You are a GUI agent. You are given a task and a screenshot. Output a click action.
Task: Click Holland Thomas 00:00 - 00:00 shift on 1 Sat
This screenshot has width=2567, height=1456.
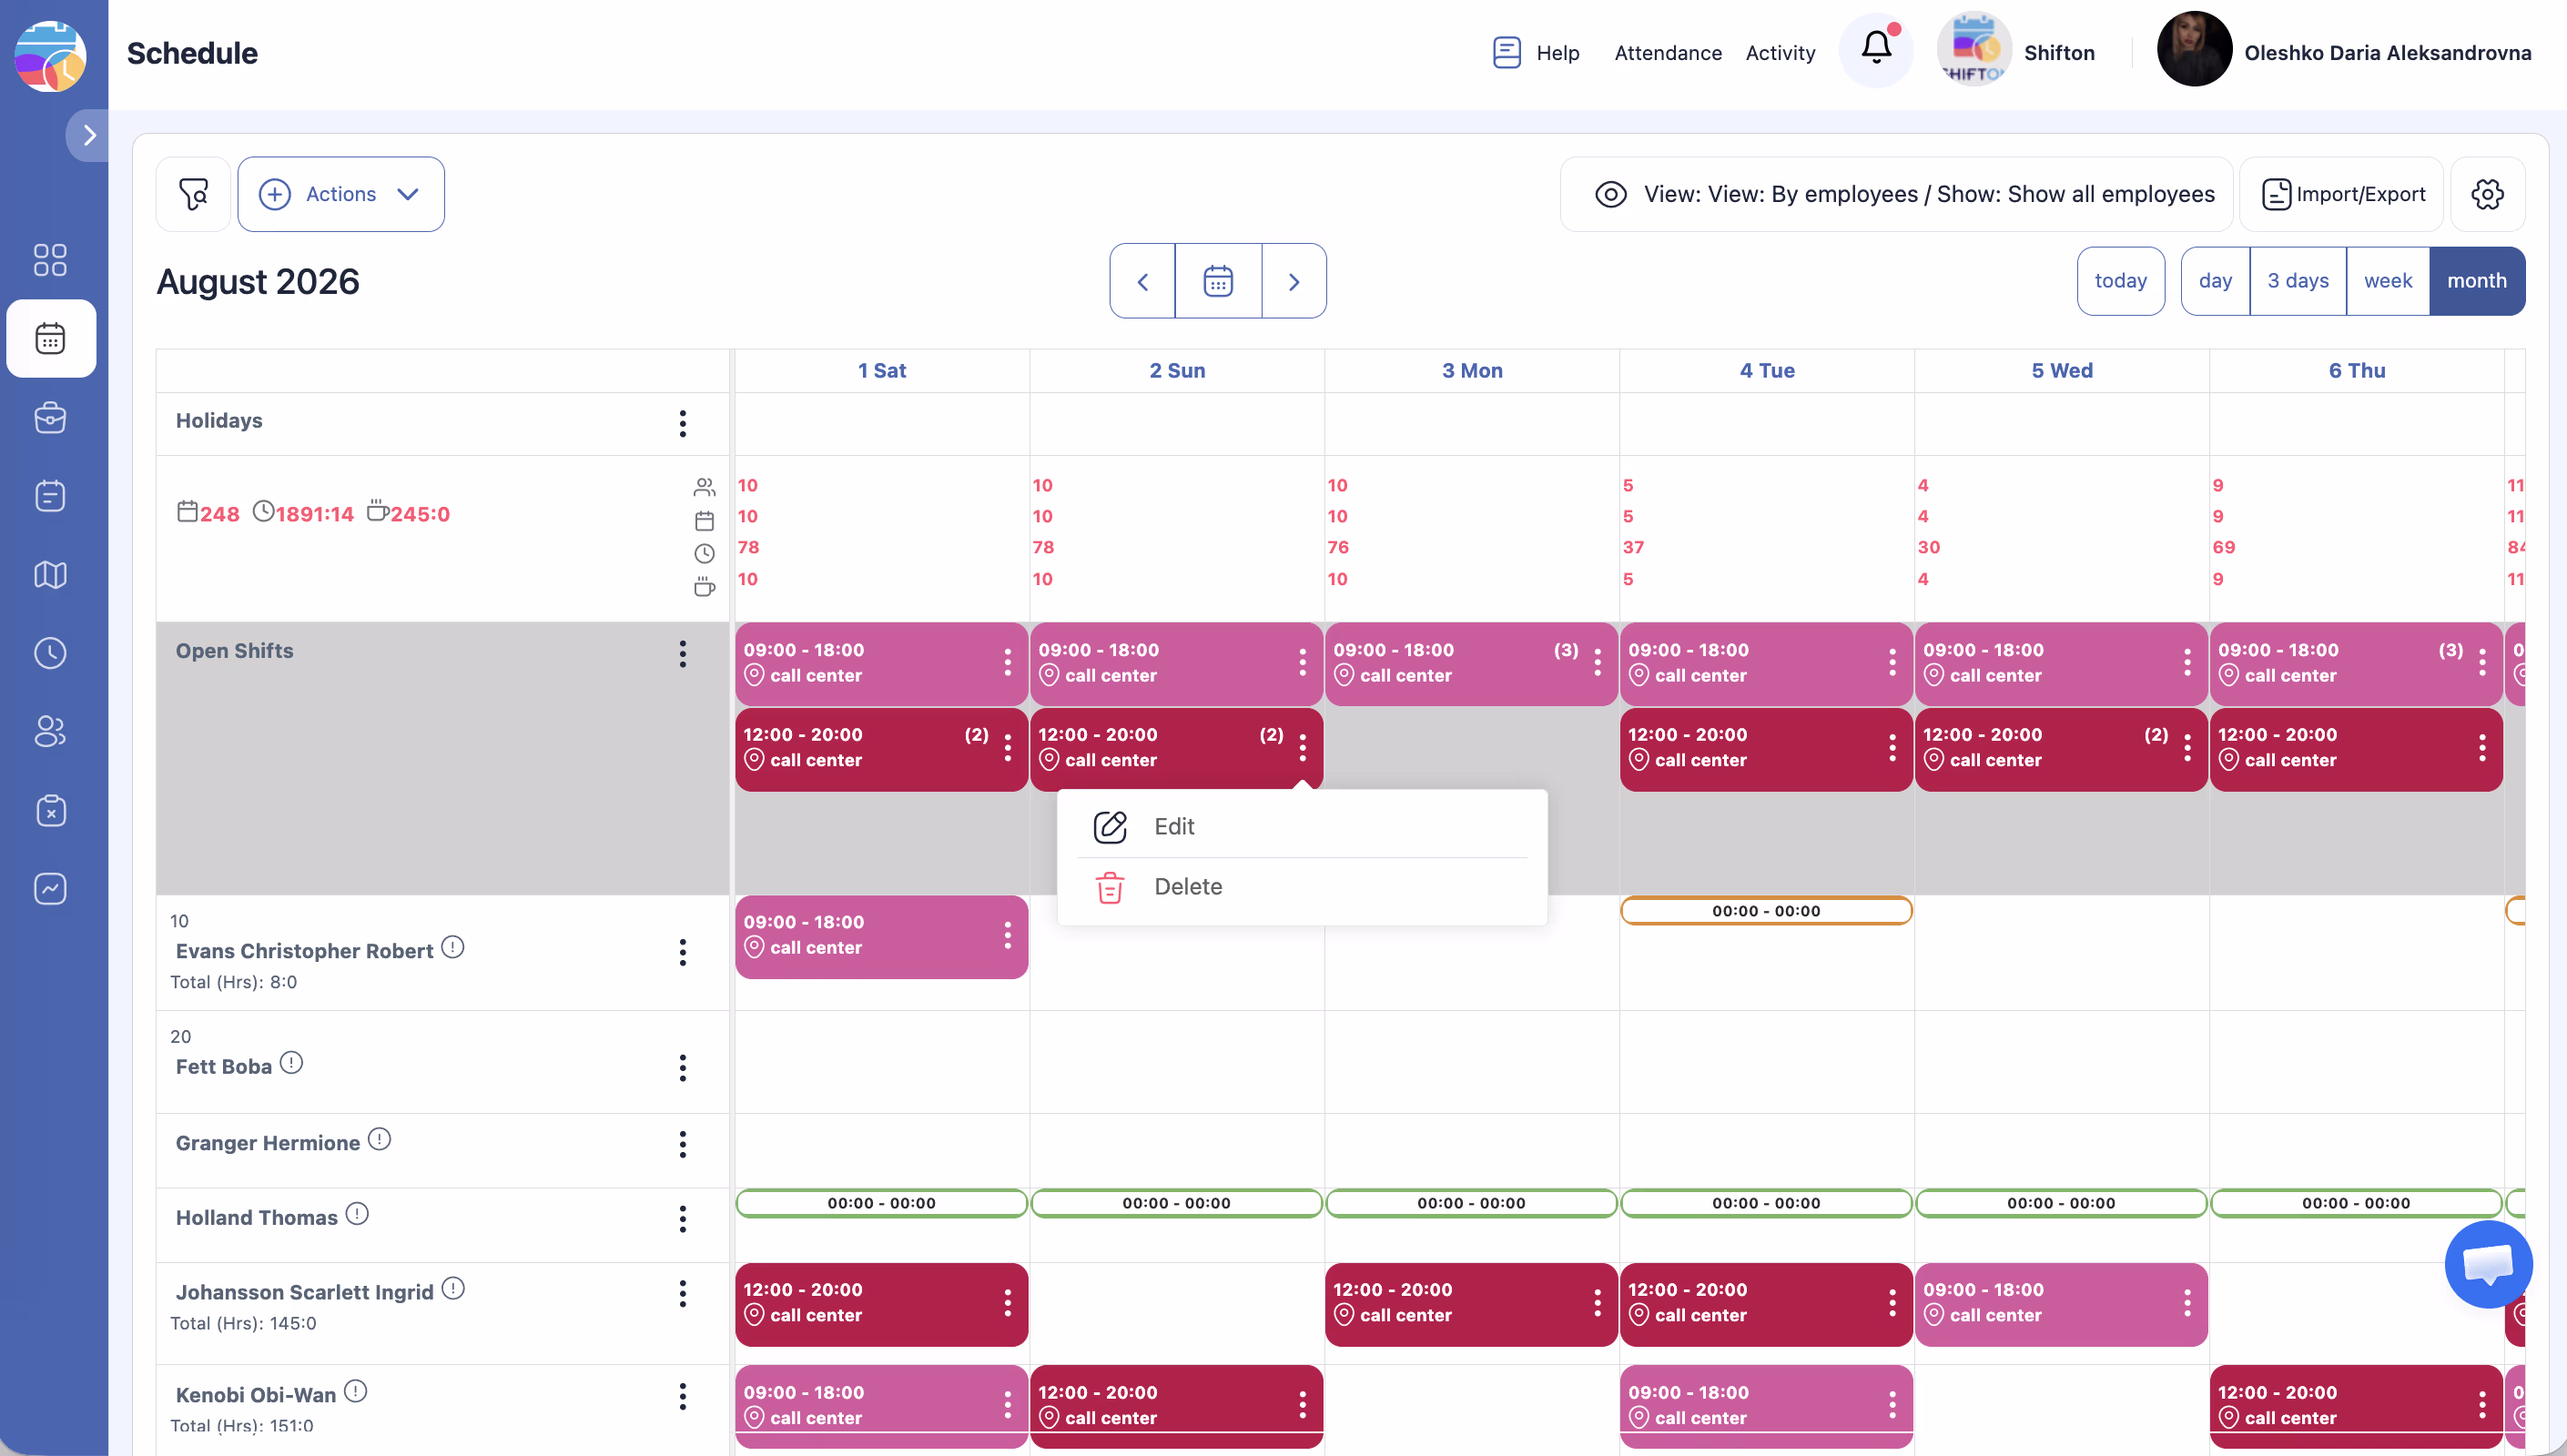881,1203
